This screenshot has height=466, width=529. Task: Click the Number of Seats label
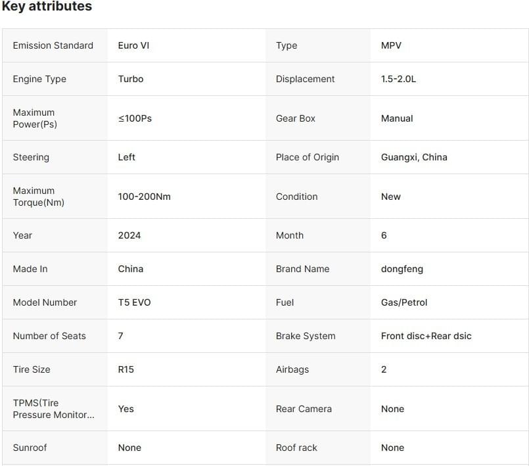pyautogui.click(x=49, y=336)
